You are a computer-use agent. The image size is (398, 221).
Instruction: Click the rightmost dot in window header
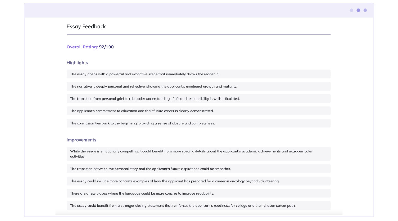tap(365, 10)
